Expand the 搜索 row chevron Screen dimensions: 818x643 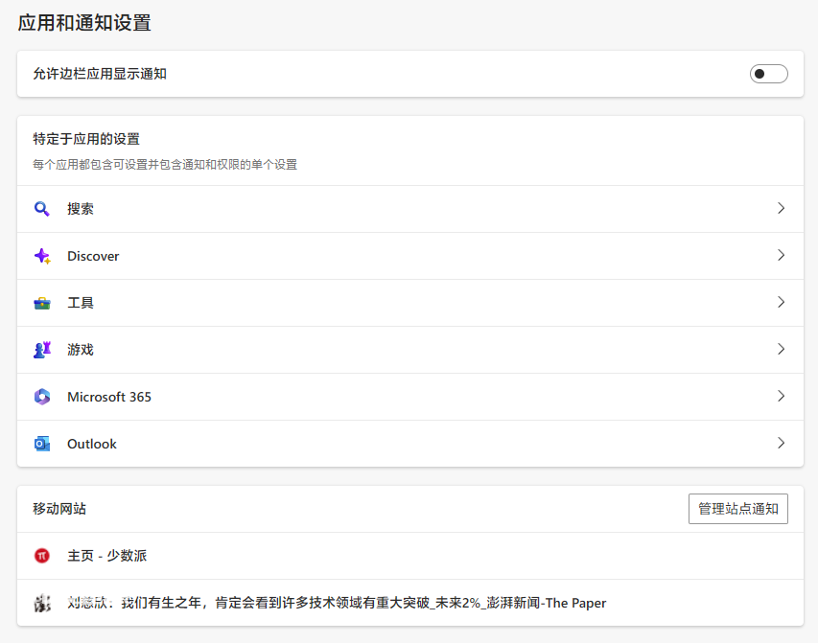pos(781,209)
